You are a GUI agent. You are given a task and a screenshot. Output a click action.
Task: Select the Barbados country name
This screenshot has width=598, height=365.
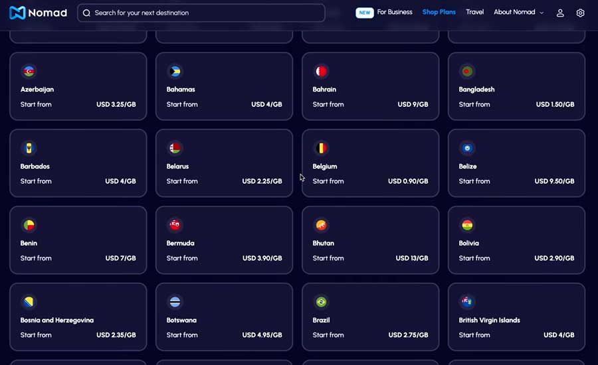(35, 167)
